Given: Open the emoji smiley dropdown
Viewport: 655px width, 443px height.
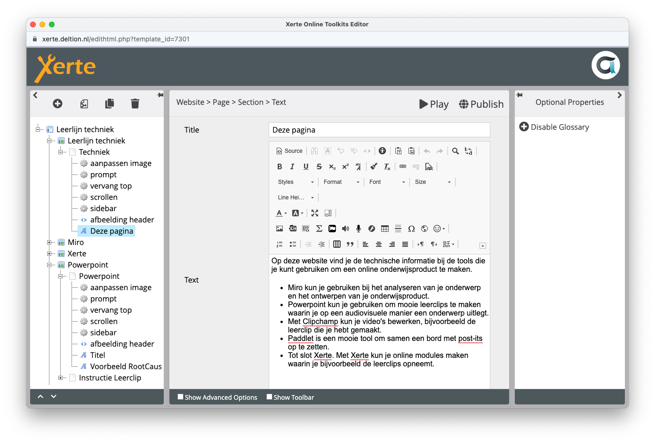Looking at the screenshot, I should [x=439, y=229].
